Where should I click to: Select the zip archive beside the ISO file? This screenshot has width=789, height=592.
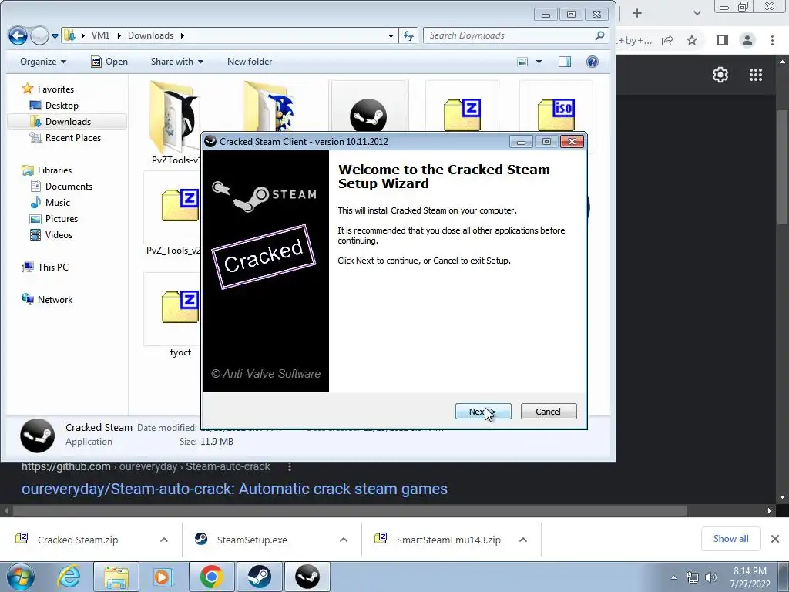(x=462, y=115)
